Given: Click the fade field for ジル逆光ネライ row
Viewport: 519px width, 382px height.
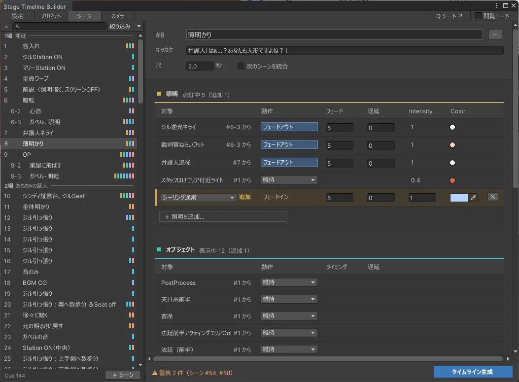Looking at the screenshot, I should click(340, 128).
